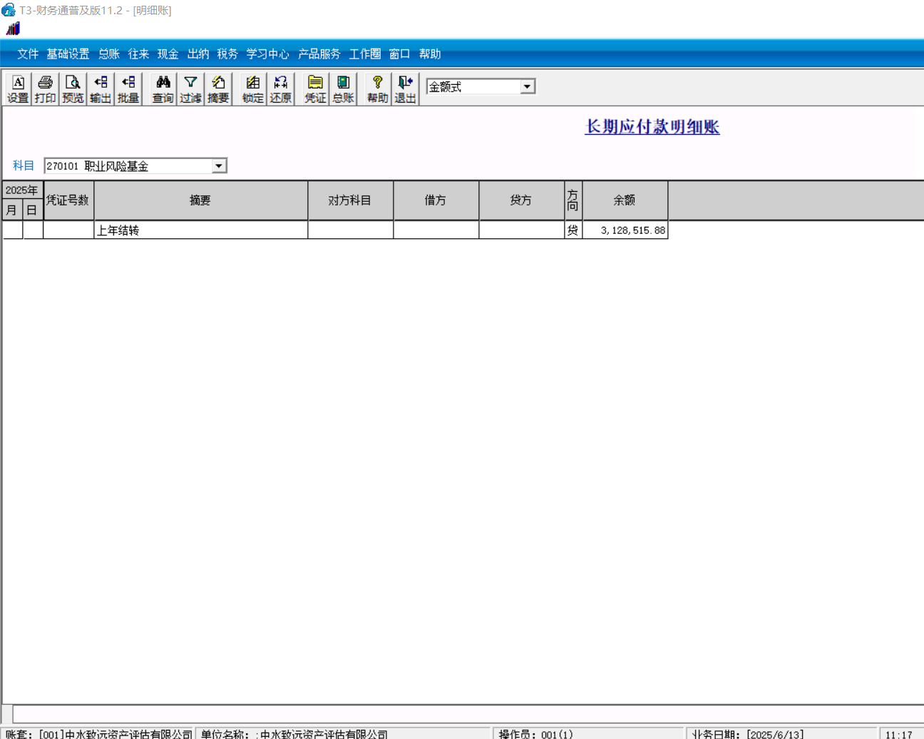Open the 凭证 (Voucher) toolbar icon
Viewport: 924px width, 739px height.
click(x=315, y=88)
